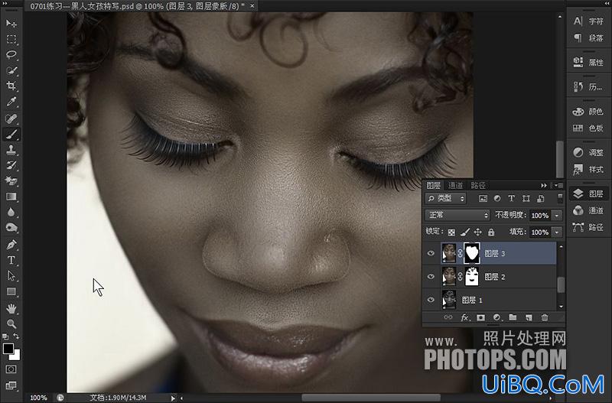Screen dimensions: 612x403
Task: Open the 调整 adjustments panel
Action: tap(588, 152)
